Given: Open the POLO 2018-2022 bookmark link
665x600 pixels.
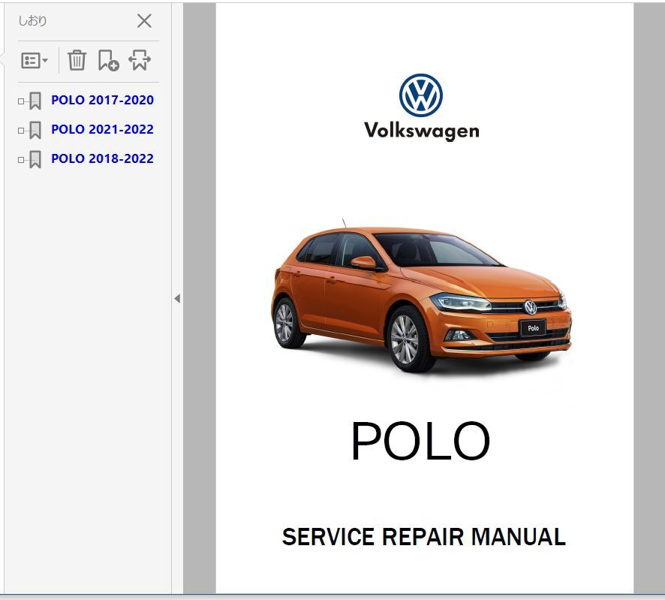Looking at the screenshot, I should coord(102,158).
